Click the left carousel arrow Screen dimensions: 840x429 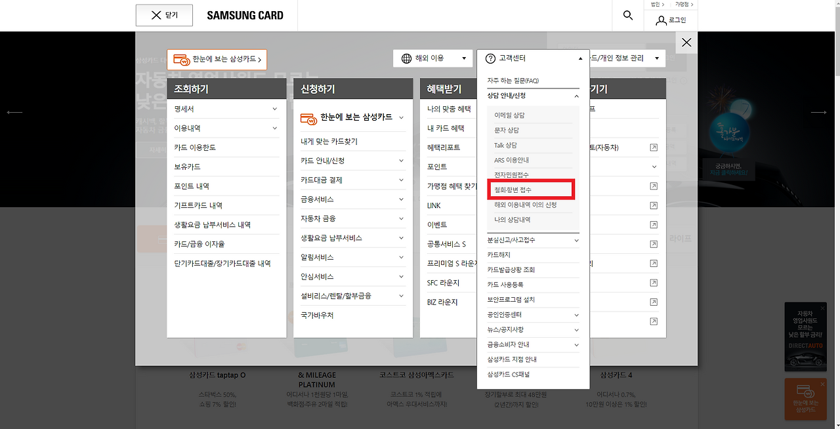point(14,112)
